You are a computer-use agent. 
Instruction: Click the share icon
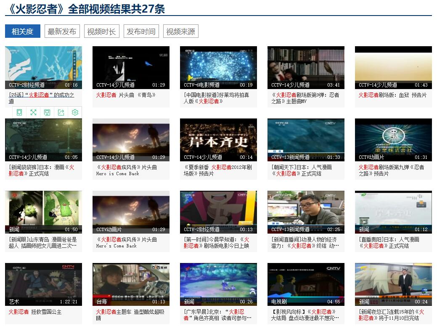(61, 112)
